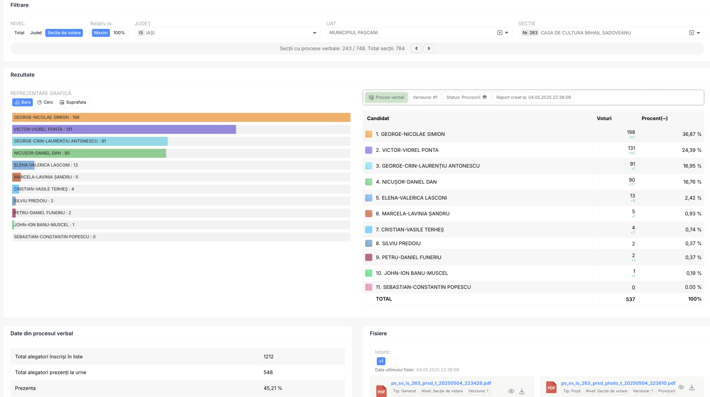Click George-Nicolae Simion orange color swatch

369,134
